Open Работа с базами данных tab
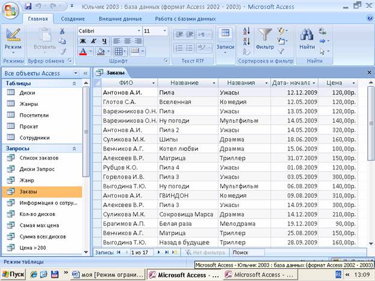The width and height of the screenshot is (375, 281). [x=185, y=19]
